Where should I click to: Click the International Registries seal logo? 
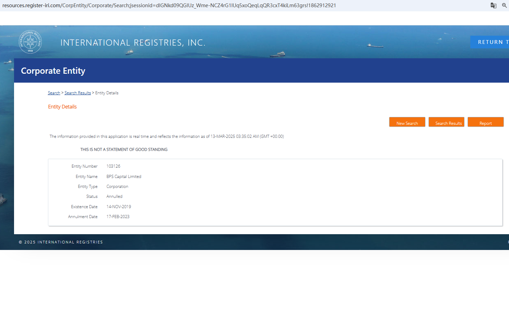click(x=30, y=42)
